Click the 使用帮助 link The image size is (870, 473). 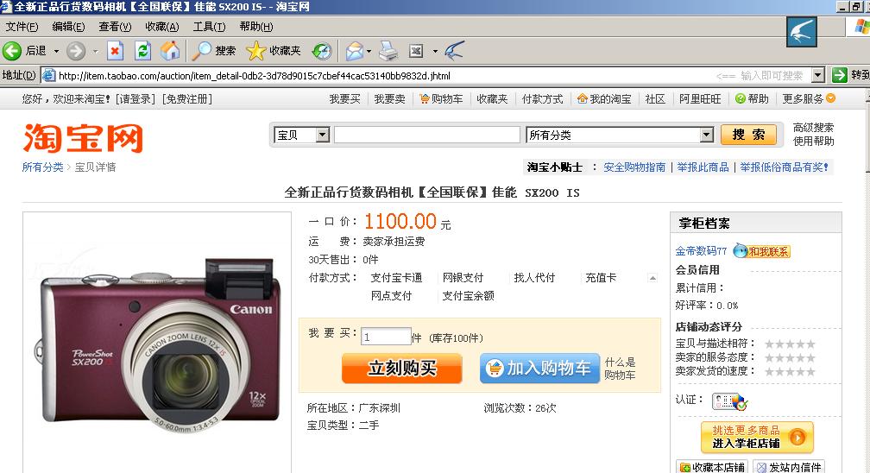pos(813,141)
